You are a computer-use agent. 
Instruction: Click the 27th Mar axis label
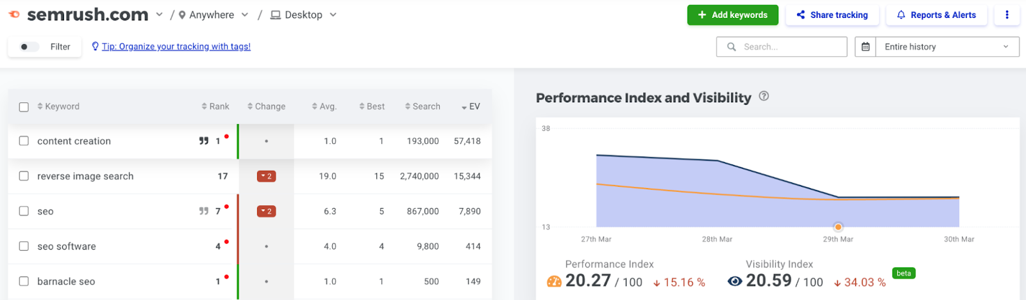point(596,239)
